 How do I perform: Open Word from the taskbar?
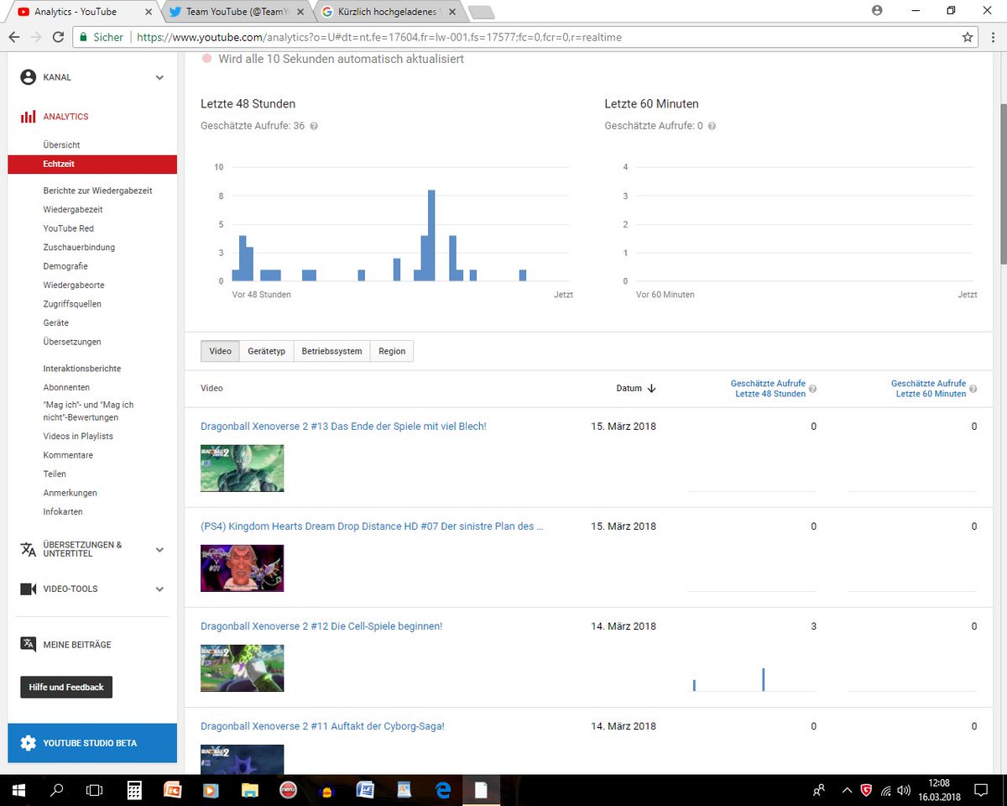tap(365, 790)
